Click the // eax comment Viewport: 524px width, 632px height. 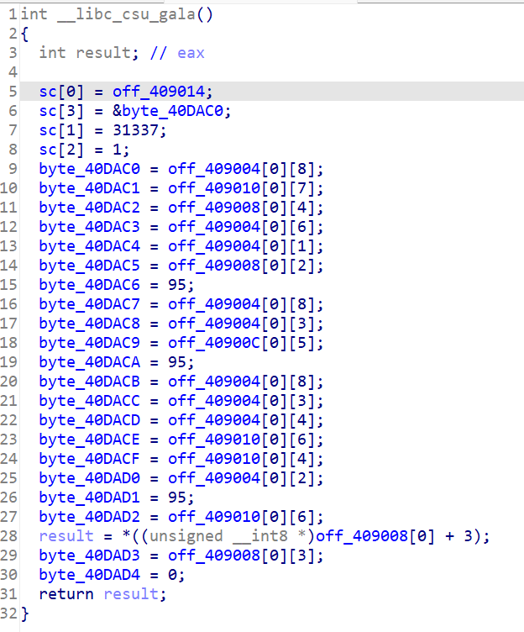pyautogui.click(x=177, y=52)
